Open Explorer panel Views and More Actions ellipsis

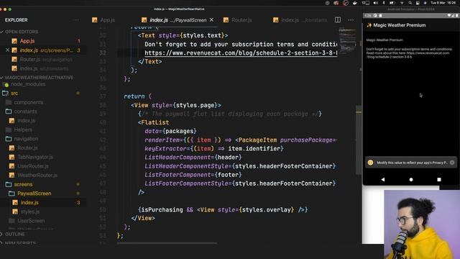(75, 20)
